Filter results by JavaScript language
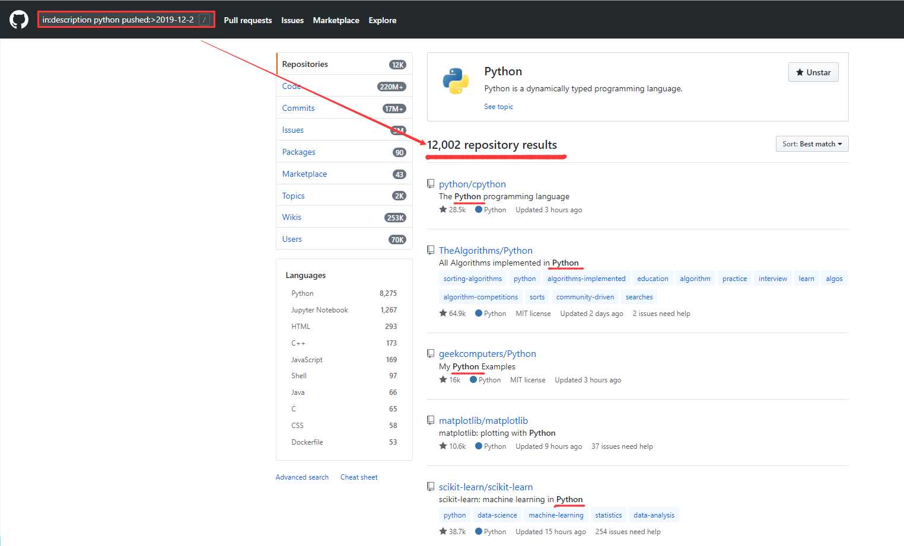This screenshot has height=546, width=904. click(344, 360)
